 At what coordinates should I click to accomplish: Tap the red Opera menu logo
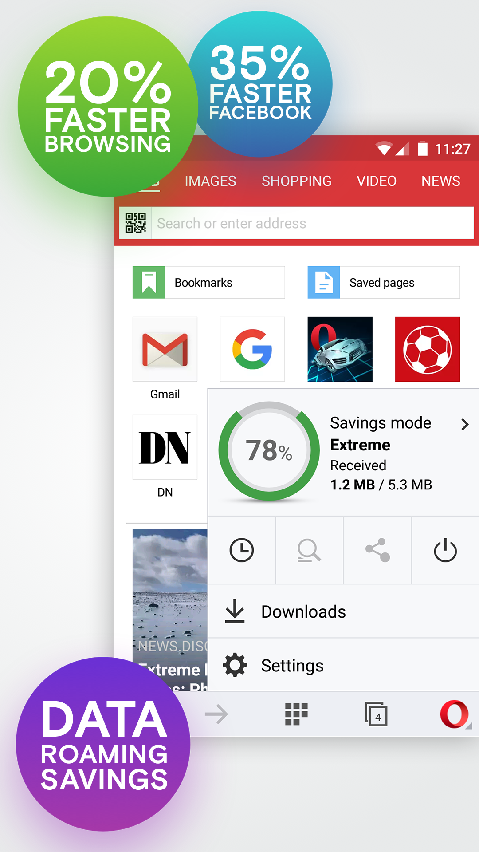point(454,714)
